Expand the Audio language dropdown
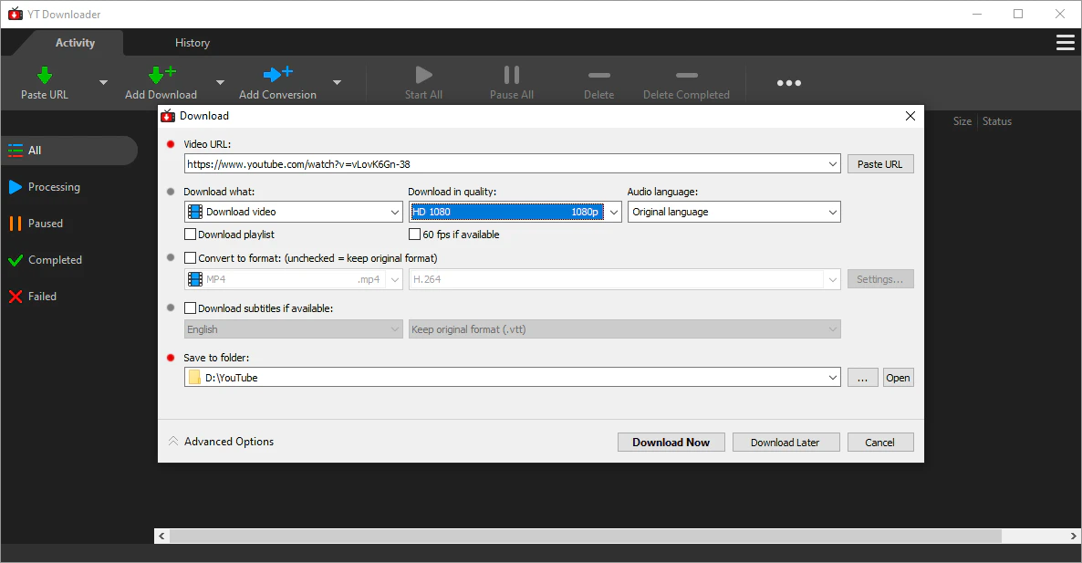 [x=733, y=212]
